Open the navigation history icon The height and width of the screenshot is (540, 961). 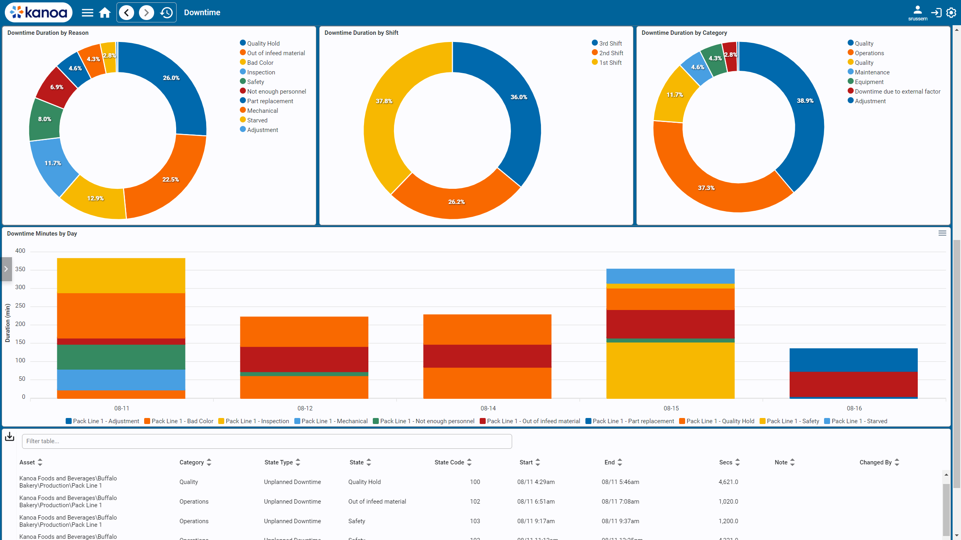click(x=166, y=13)
